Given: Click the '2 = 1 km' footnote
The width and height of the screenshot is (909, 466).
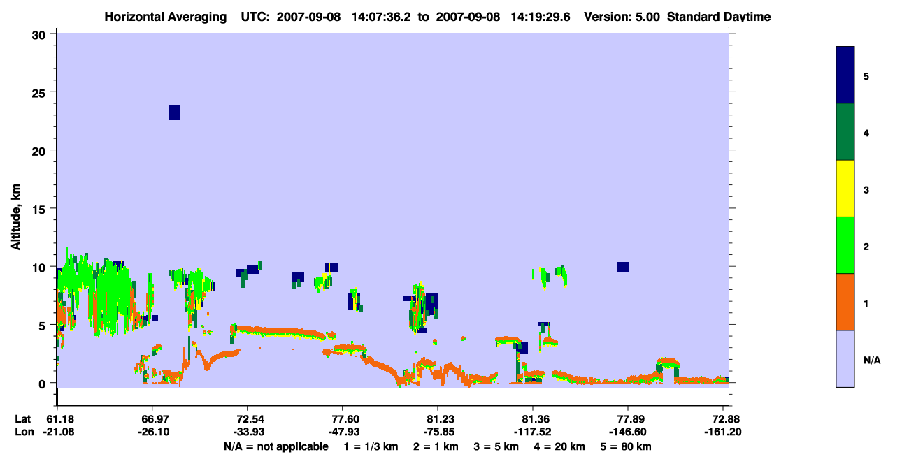Looking at the screenshot, I should coord(436,446).
